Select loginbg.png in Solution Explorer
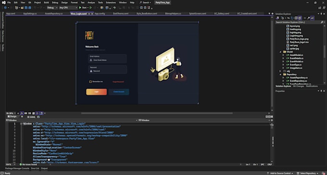Image resolution: width=327 pixels, height=175 pixels. coord(295,33)
